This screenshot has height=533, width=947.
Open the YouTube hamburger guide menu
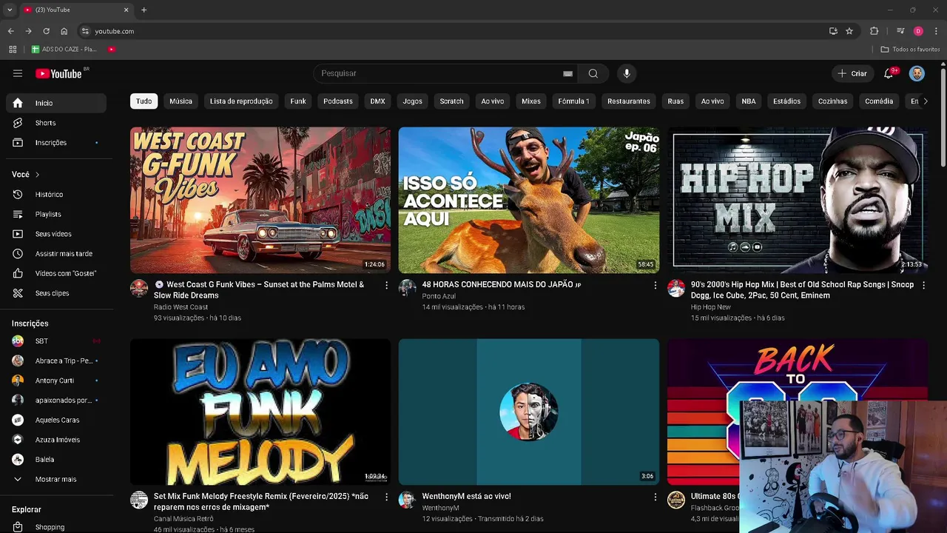tap(18, 73)
